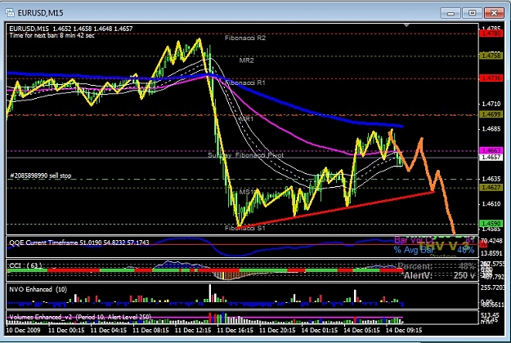This screenshot has height=343, width=511.
Task: Click the AlertV: 250 V readout
Action: [x=439, y=275]
